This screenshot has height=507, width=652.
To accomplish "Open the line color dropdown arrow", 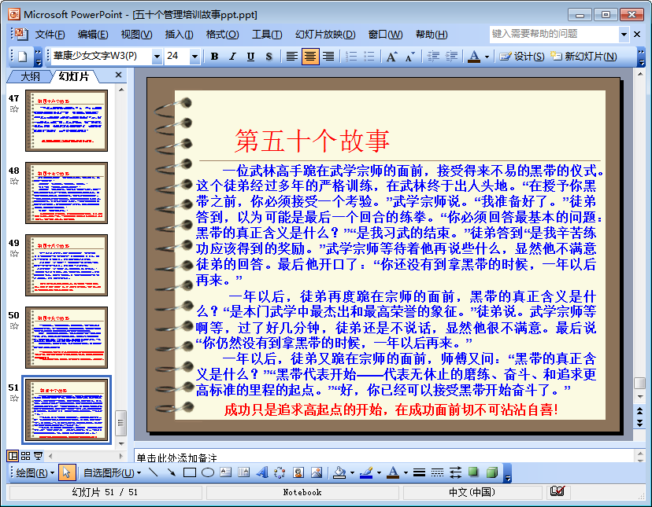I will pos(379,472).
